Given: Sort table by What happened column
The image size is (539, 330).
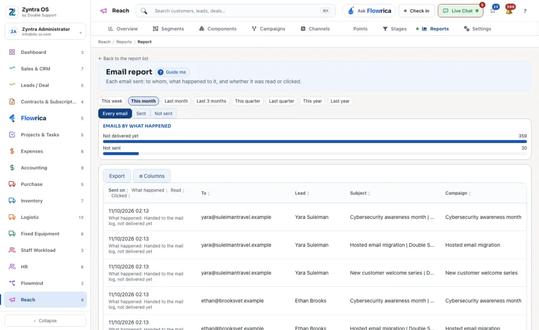Looking at the screenshot, I should (149, 190).
